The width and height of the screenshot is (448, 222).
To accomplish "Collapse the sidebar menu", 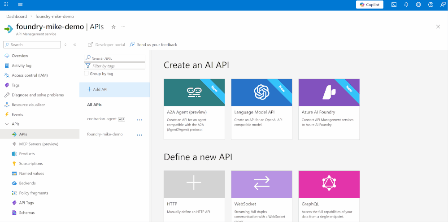I will (x=74, y=44).
